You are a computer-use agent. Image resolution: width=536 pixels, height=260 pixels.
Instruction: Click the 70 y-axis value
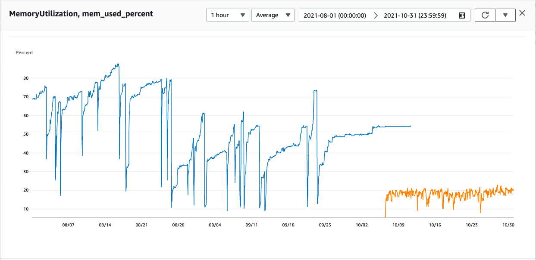click(26, 97)
